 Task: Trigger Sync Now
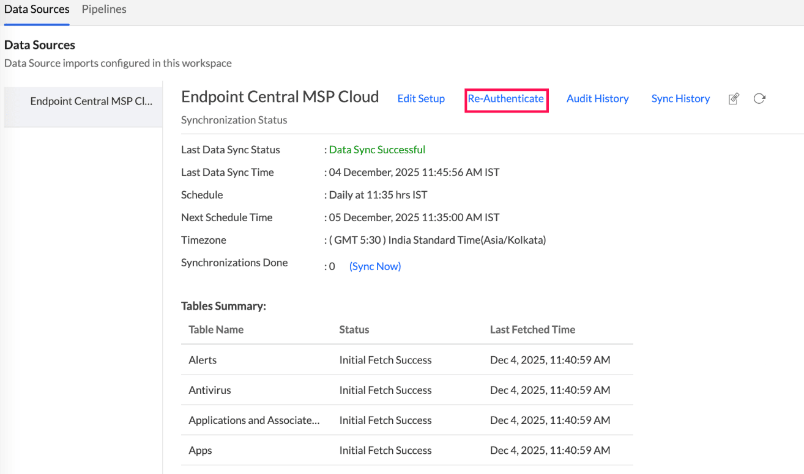point(375,266)
